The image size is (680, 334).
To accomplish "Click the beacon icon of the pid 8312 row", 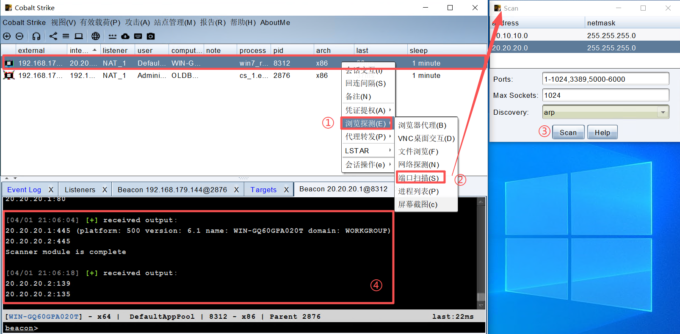I will [x=9, y=63].
